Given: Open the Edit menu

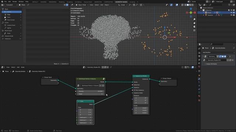Looking at the screenshot, I should (x=10, y=1).
